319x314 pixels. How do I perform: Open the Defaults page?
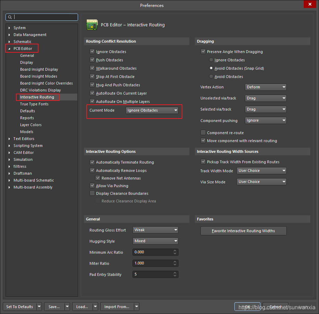click(x=27, y=111)
